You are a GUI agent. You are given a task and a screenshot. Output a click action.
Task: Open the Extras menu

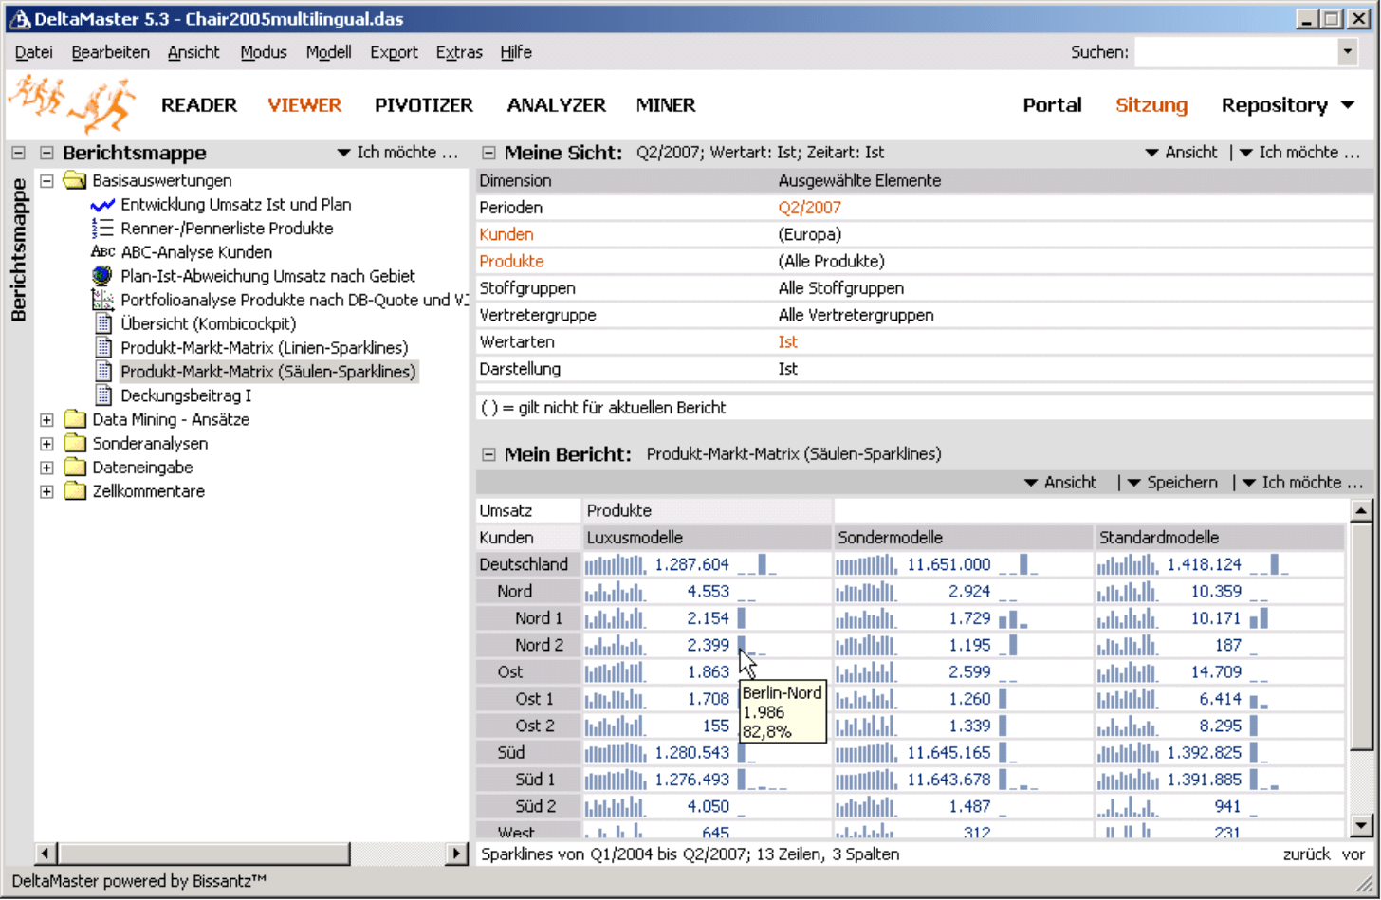[x=459, y=52]
